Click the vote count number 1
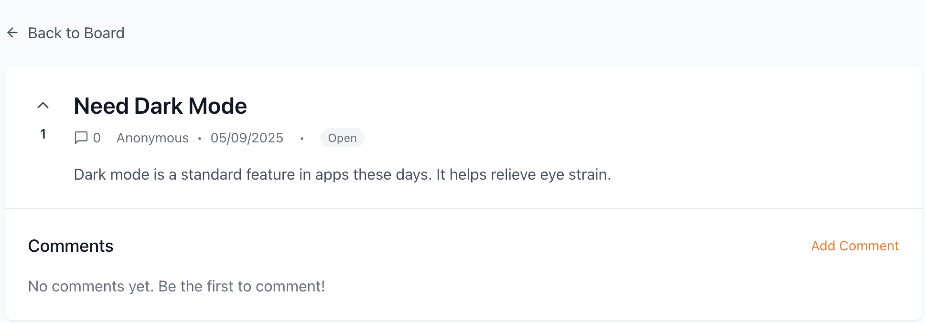Viewport: 925px width, 323px height. click(x=43, y=134)
